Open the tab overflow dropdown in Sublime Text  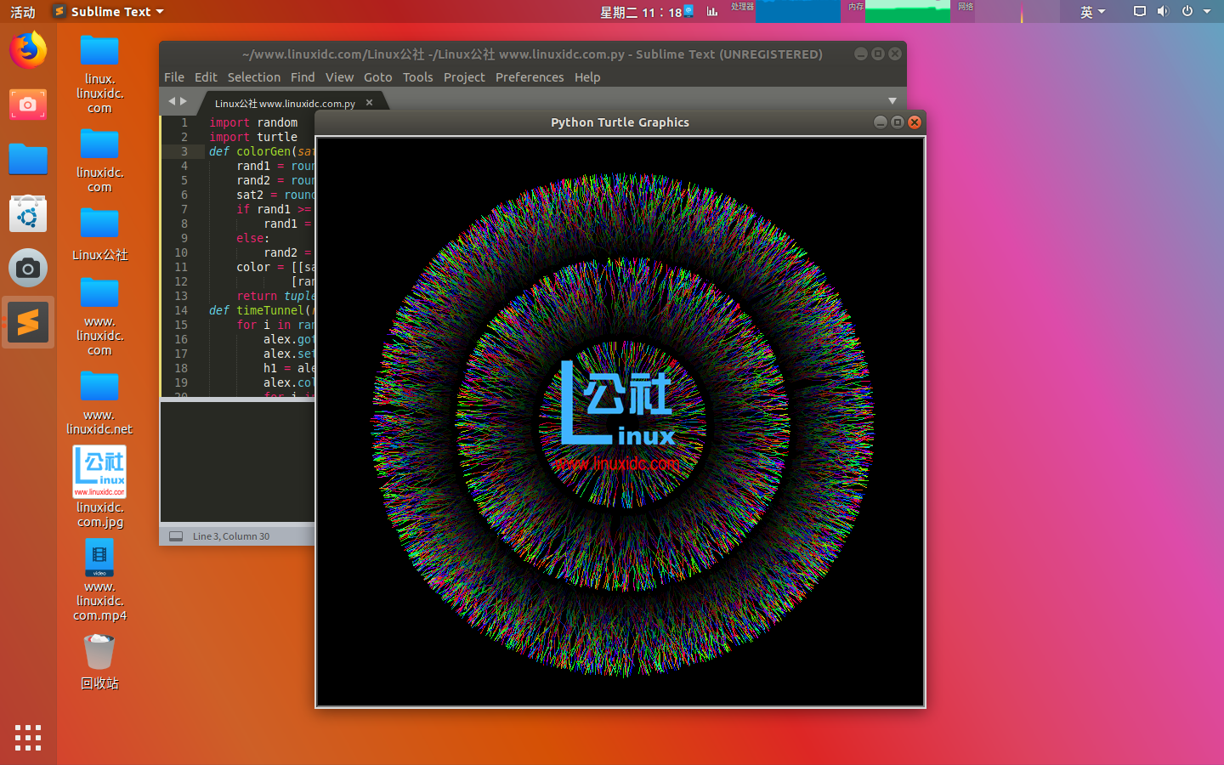coord(892,100)
